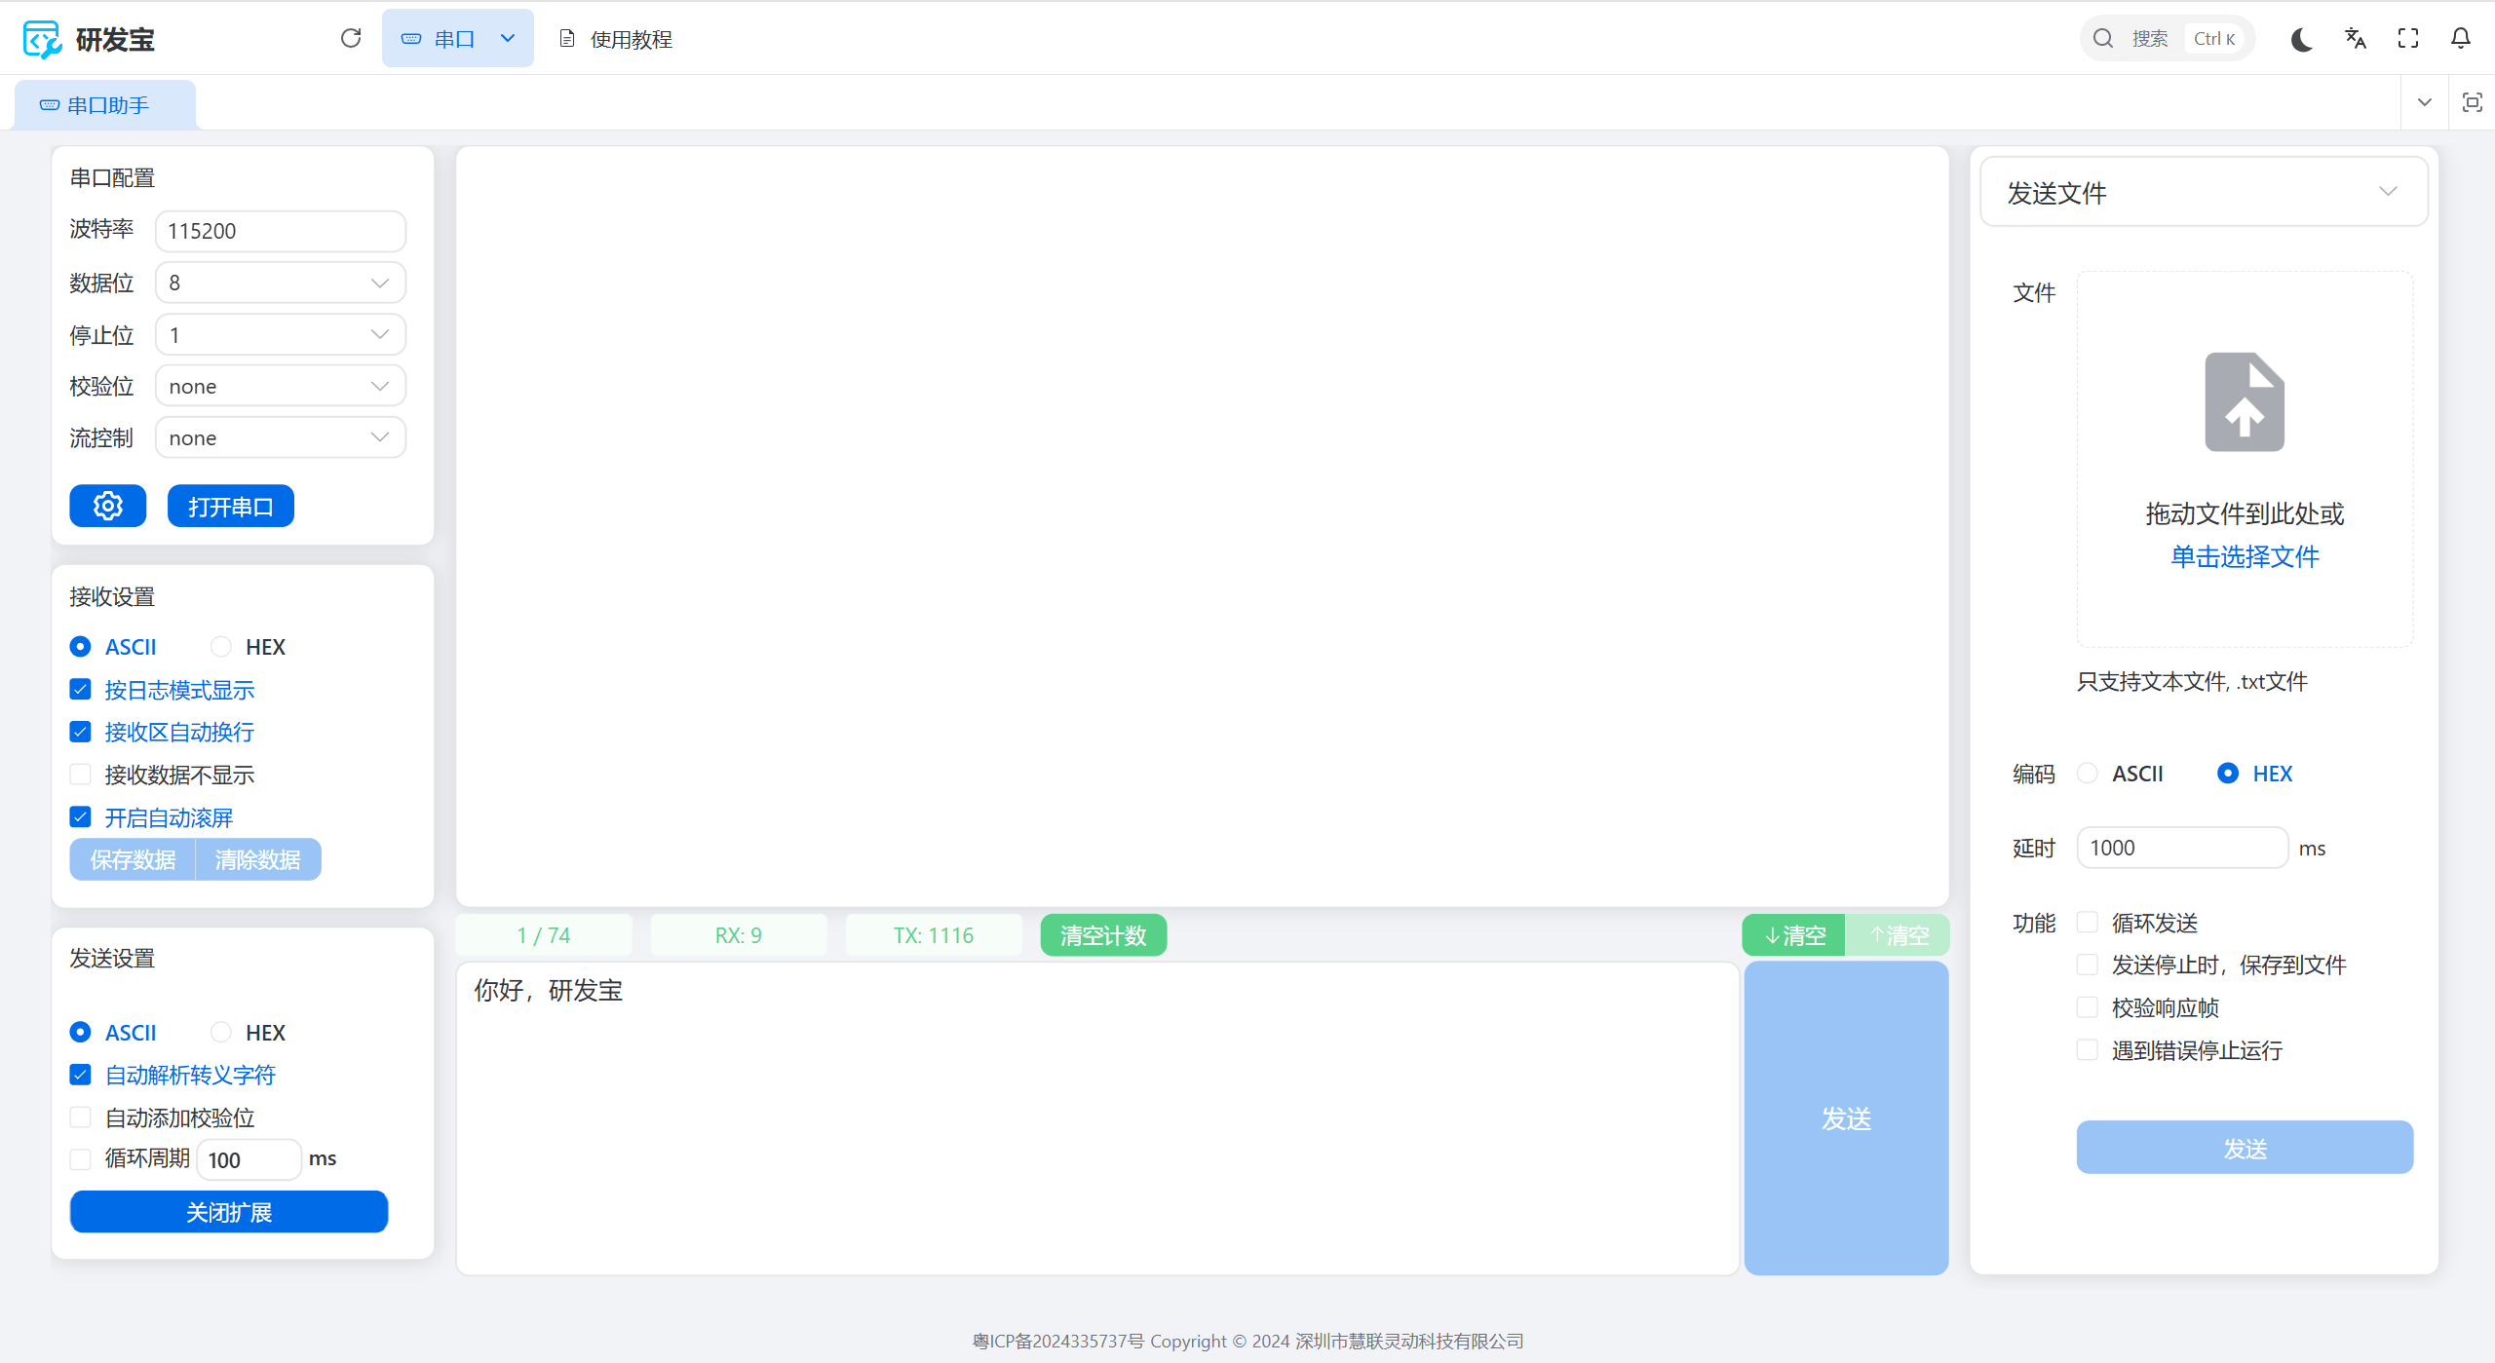
Task: Click serial config gear settings button
Action: (x=107, y=506)
